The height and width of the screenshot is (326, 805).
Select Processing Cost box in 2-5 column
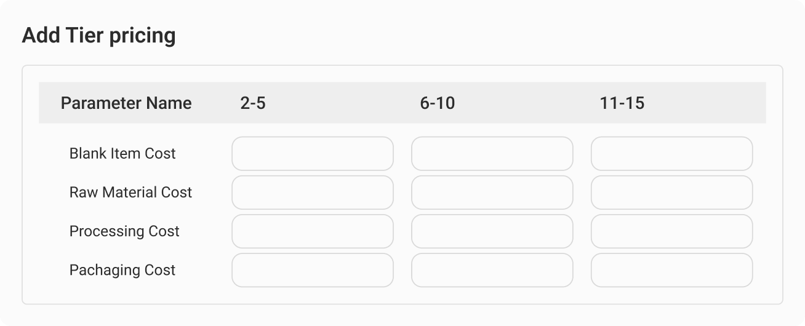click(312, 231)
